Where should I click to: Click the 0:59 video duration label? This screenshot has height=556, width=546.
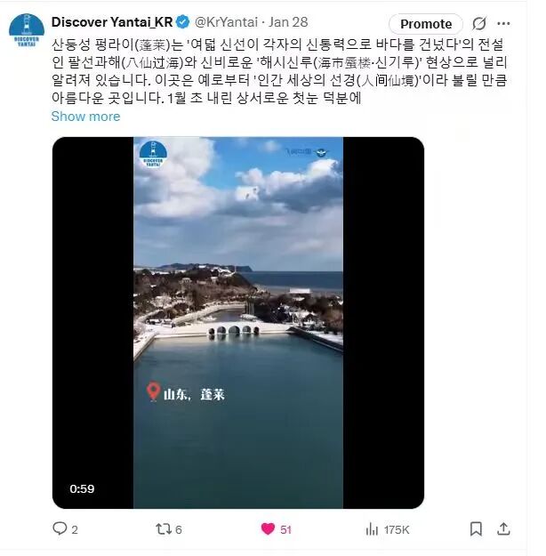[x=82, y=489]
